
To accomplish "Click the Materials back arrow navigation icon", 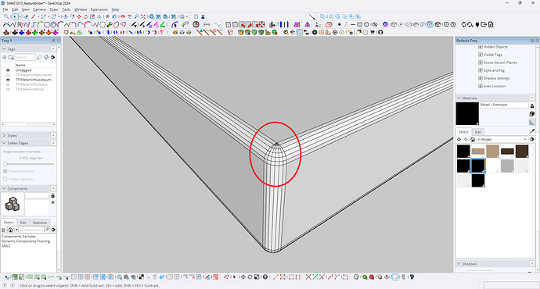I will (x=459, y=139).
